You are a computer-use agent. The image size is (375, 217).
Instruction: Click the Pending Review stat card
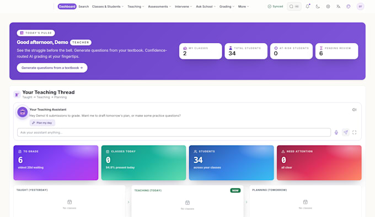click(337, 51)
